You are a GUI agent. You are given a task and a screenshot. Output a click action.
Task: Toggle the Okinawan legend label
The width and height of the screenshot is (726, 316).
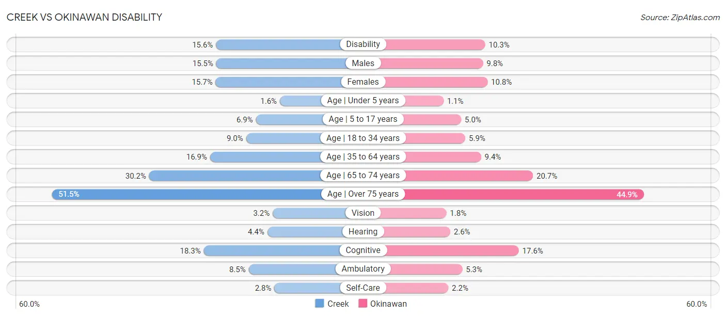[x=388, y=304]
